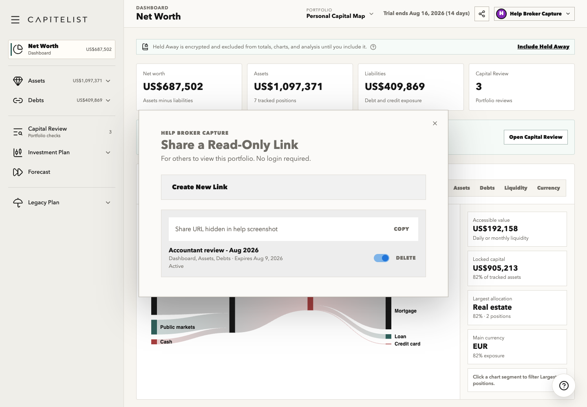The image size is (587, 407).
Task: Click the share icon button in header
Action: coord(482,14)
